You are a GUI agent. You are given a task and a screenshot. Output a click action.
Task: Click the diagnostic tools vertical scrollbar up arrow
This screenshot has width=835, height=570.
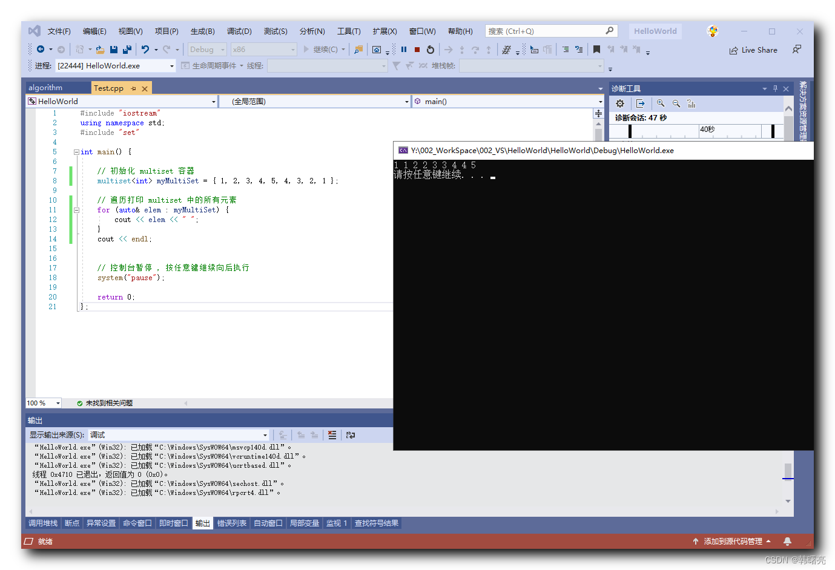(788, 109)
